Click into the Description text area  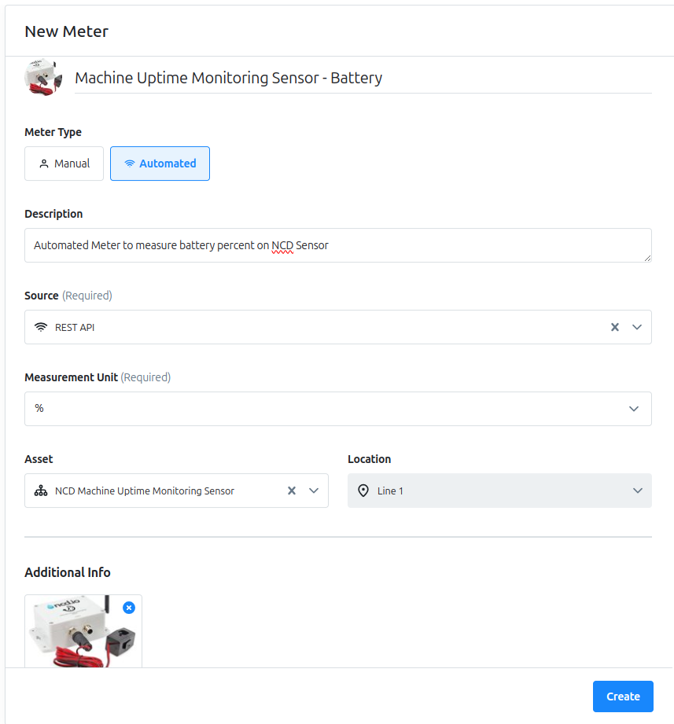(x=338, y=245)
